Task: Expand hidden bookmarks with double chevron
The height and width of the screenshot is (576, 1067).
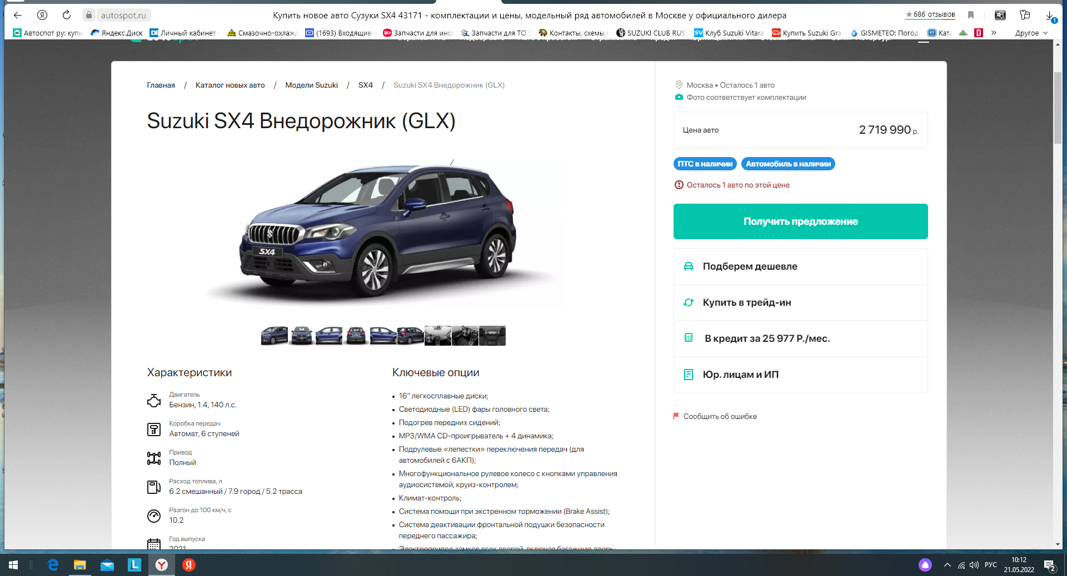Action: (x=994, y=33)
